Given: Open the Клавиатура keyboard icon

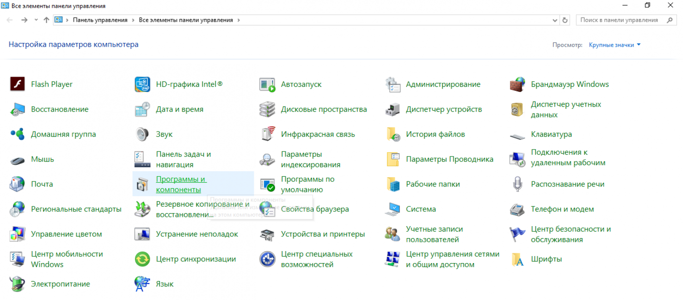Looking at the screenshot, I should point(517,136).
